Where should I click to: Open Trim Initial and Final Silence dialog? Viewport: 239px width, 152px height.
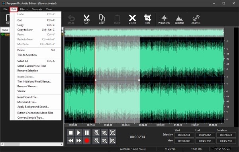[35, 81]
